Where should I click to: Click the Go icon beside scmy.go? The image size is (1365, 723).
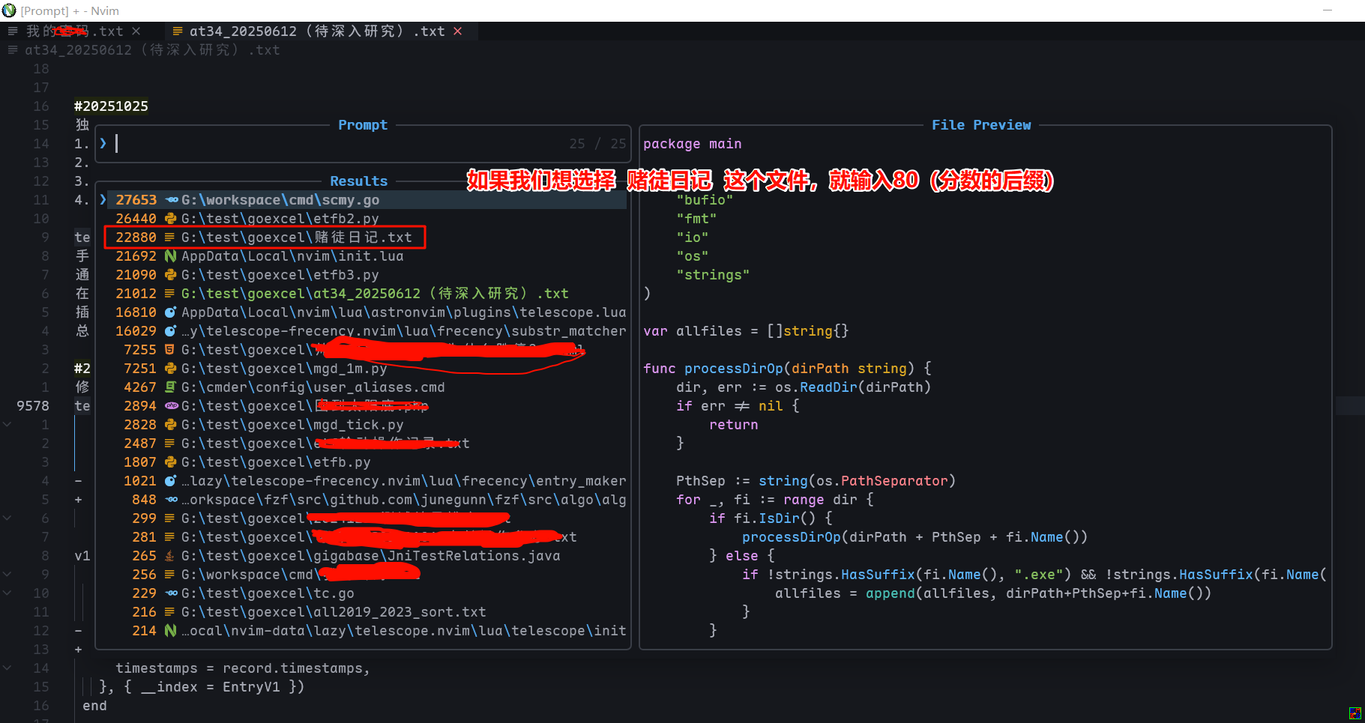click(172, 200)
